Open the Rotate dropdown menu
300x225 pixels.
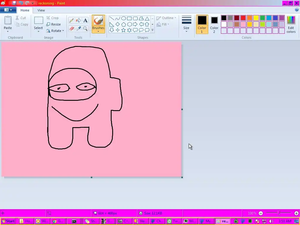[x=55, y=31]
